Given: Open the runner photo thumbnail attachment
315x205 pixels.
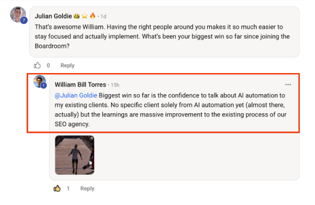Looking at the screenshot, I should pyautogui.click(x=75, y=155).
